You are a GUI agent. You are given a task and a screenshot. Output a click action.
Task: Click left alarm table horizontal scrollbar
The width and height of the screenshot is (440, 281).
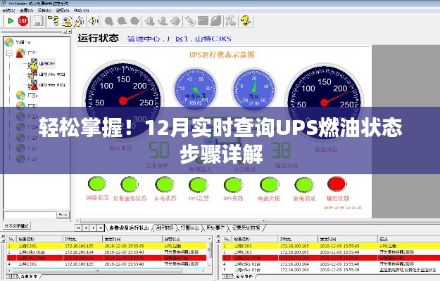pos(106,271)
